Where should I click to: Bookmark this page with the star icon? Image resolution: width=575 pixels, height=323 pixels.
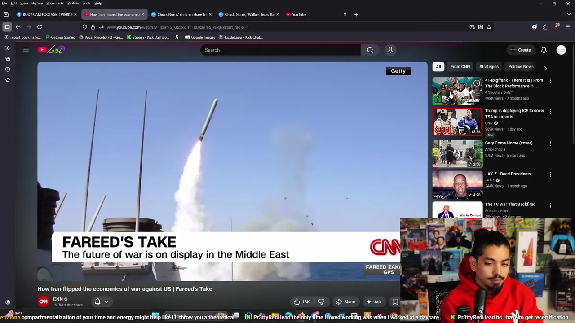[x=489, y=27]
